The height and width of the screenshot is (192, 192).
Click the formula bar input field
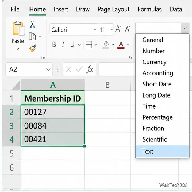[x=117, y=69]
